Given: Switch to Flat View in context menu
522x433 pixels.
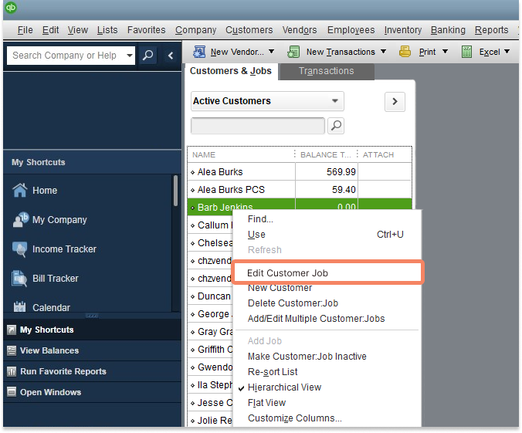Looking at the screenshot, I should [266, 403].
